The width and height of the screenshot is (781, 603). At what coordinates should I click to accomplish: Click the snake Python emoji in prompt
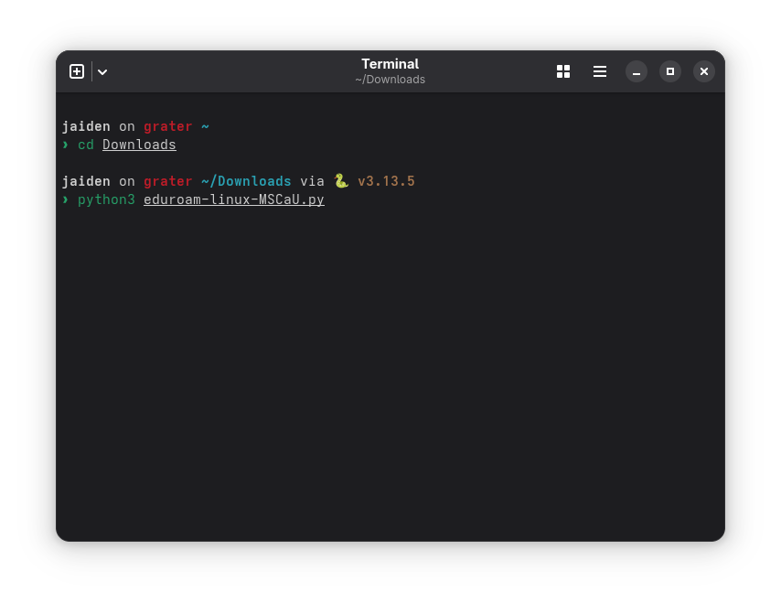point(340,181)
